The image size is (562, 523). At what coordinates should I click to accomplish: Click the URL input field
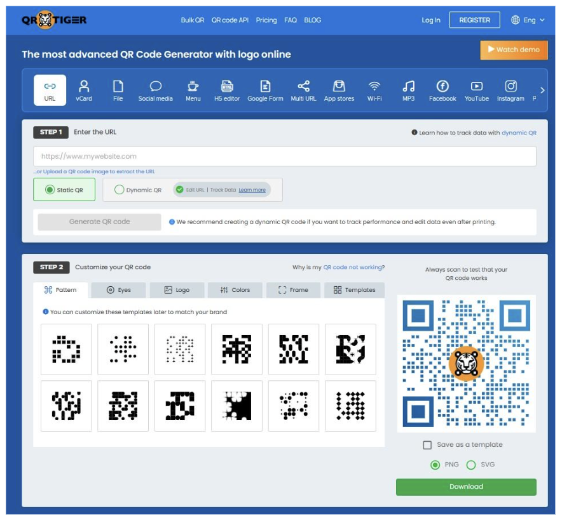(x=285, y=156)
